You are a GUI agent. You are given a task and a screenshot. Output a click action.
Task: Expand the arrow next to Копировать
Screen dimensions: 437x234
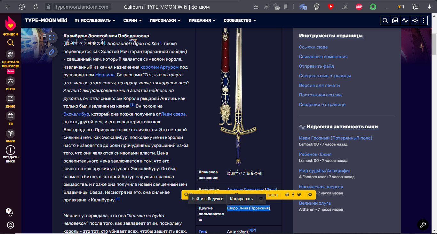point(261,199)
